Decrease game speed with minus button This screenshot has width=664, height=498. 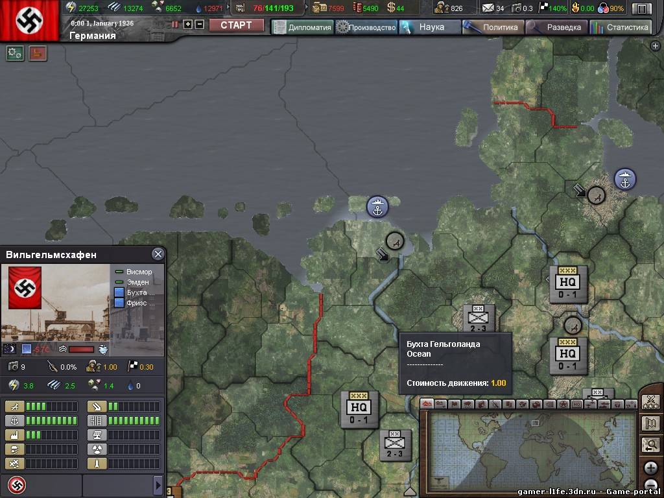[x=200, y=25]
